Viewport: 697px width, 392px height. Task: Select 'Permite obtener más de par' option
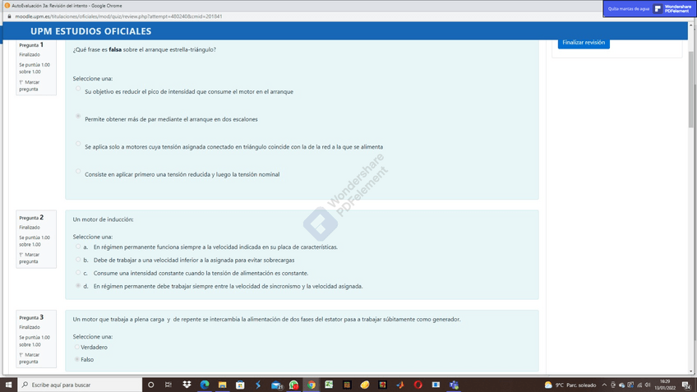coord(78,116)
